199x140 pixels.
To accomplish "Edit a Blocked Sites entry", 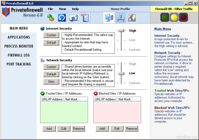I will 117,129.
